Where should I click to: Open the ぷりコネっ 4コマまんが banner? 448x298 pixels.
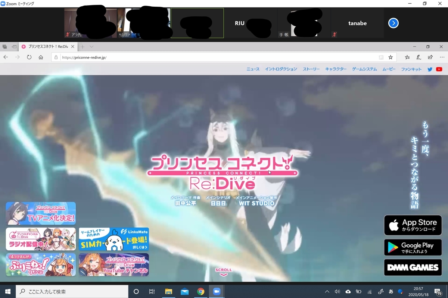(41, 264)
